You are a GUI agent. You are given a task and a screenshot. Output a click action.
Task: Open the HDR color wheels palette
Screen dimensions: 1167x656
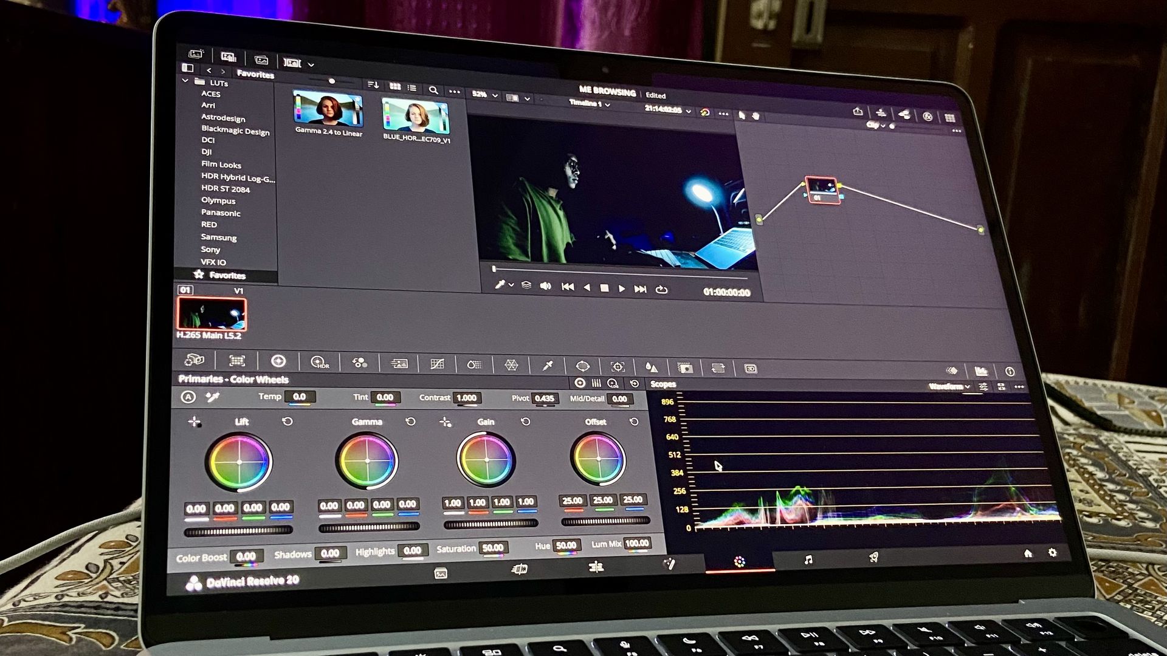tap(319, 362)
